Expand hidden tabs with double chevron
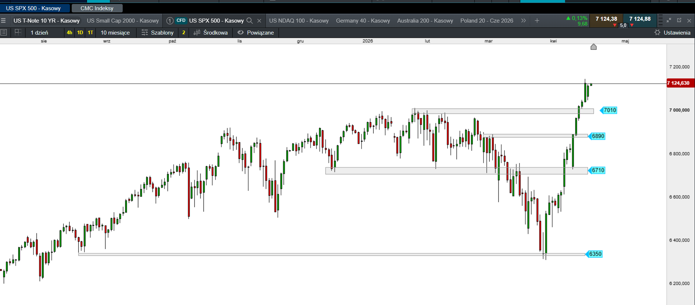Image resolution: width=695 pixels, height=305 pixels. pyautogui.click(x=523, y=21)
